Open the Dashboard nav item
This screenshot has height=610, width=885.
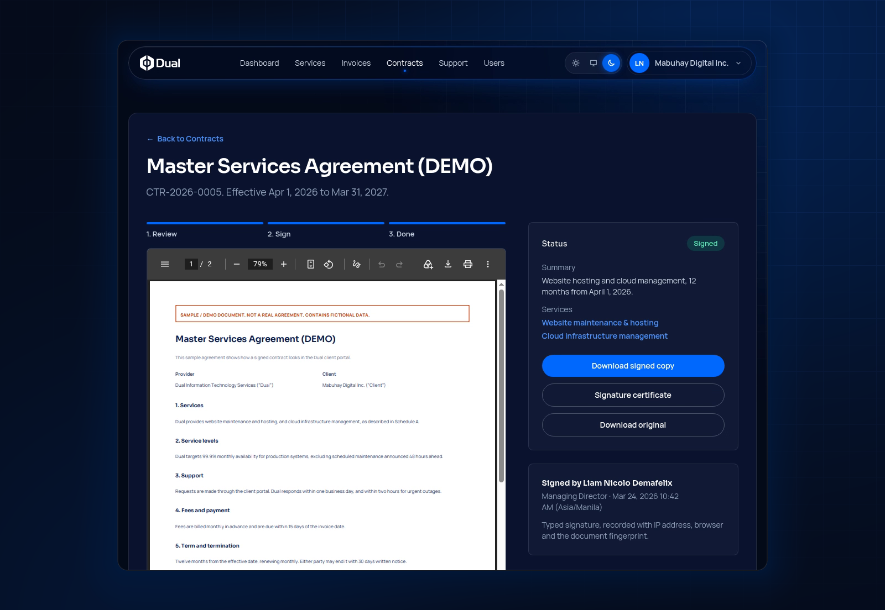[259, 63]
